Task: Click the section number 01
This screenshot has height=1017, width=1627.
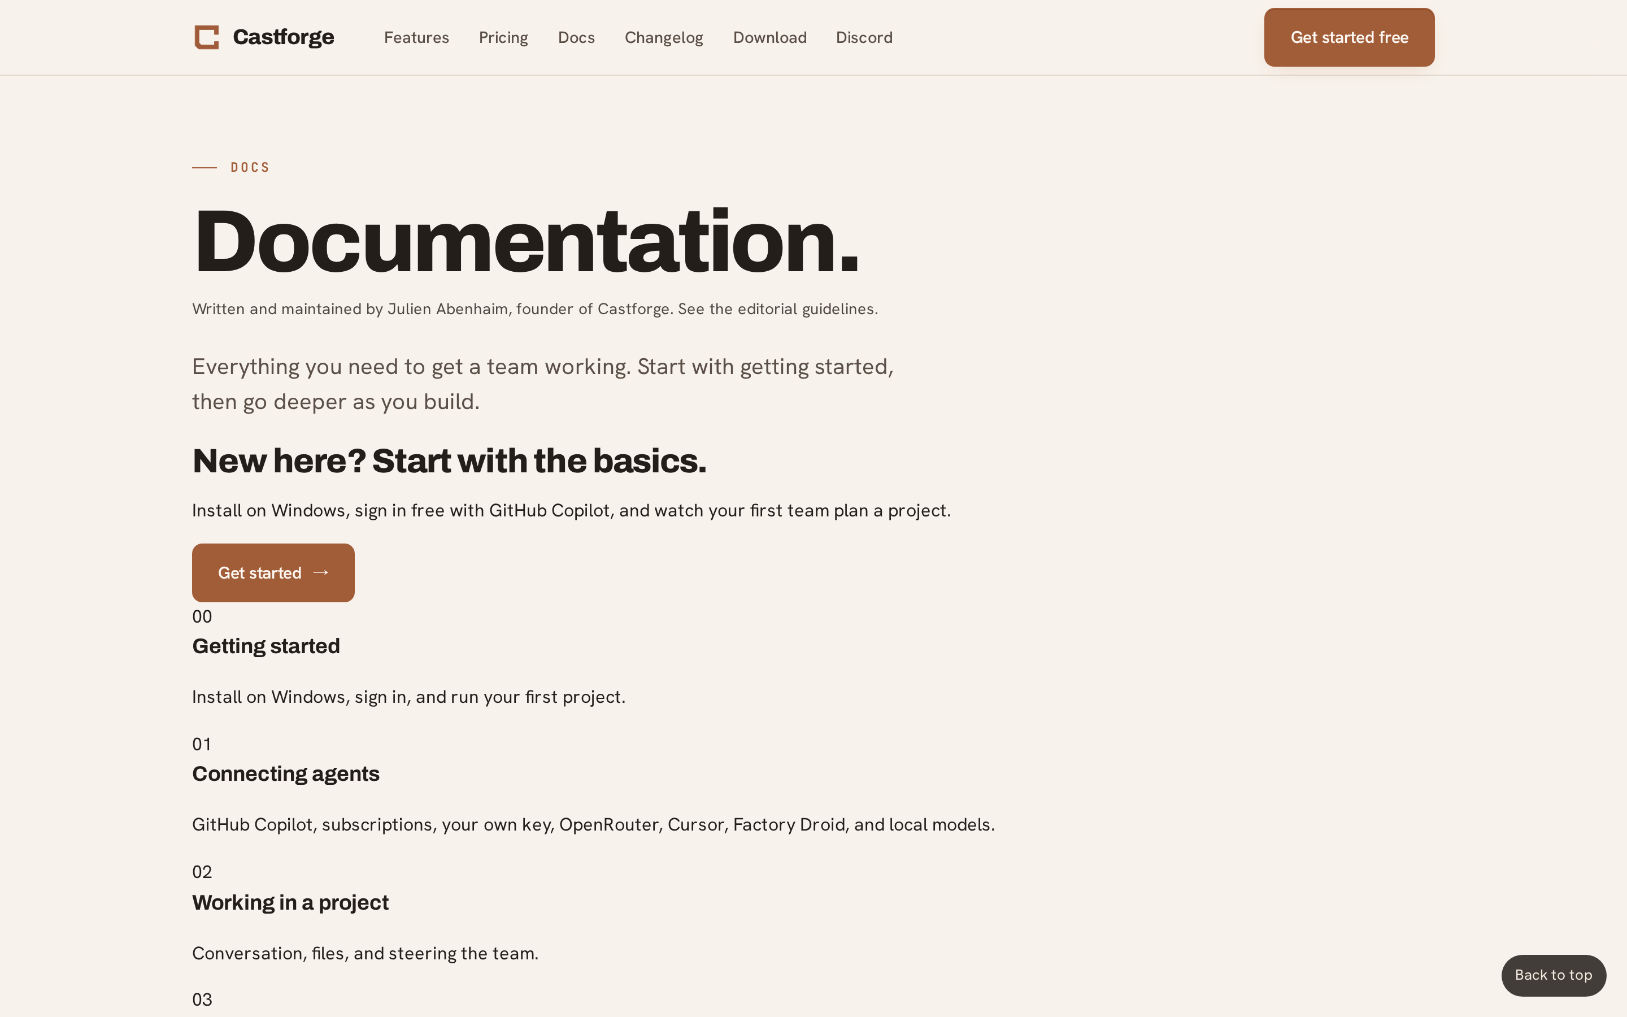Action: point(202,745)
